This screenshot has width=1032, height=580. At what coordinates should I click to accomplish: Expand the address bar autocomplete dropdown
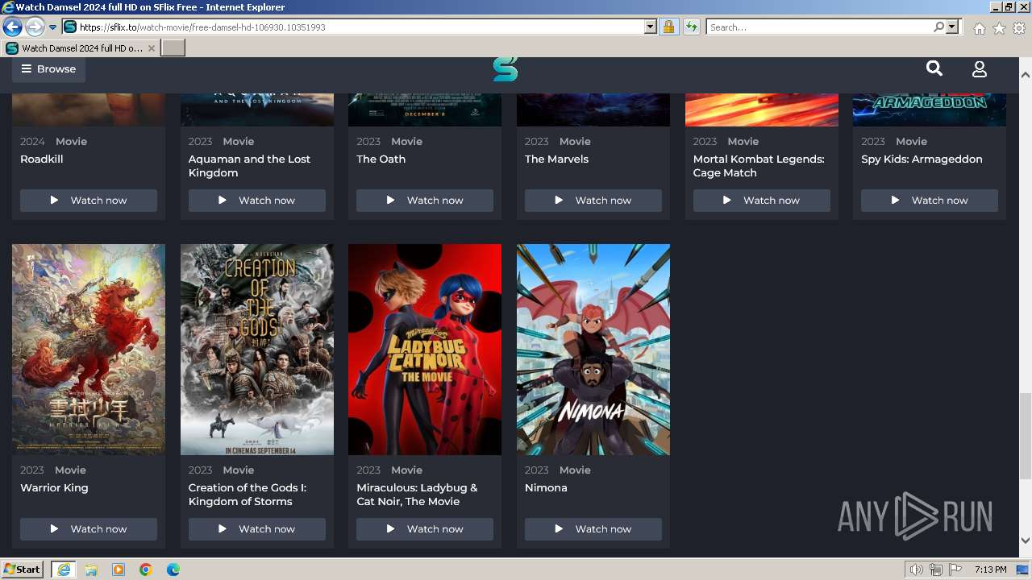point(651,27)
